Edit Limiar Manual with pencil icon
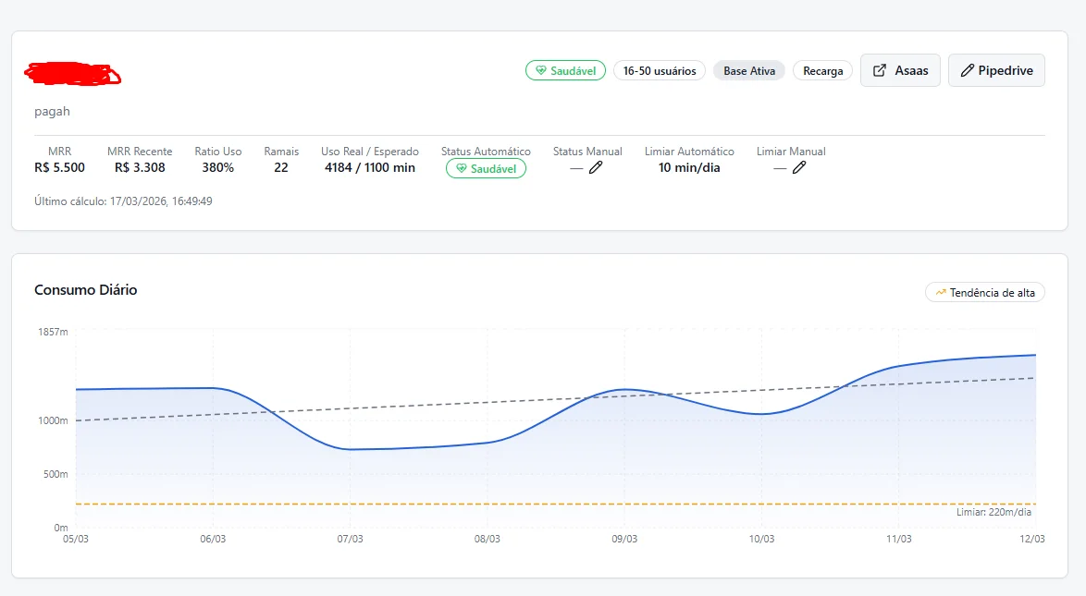1086x596 pixels. (x=799, y=167)
